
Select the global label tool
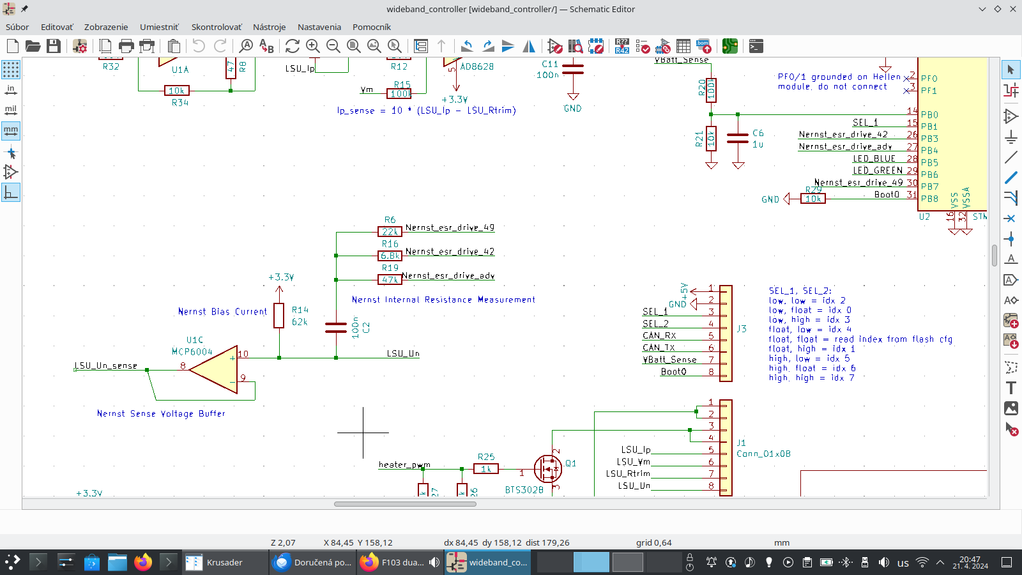pos(1011,280)
